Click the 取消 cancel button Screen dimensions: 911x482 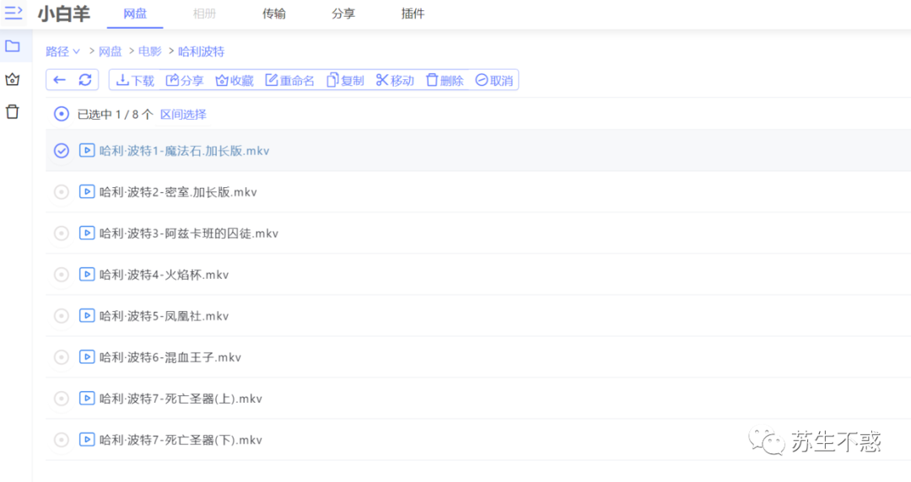click(494, 80)
